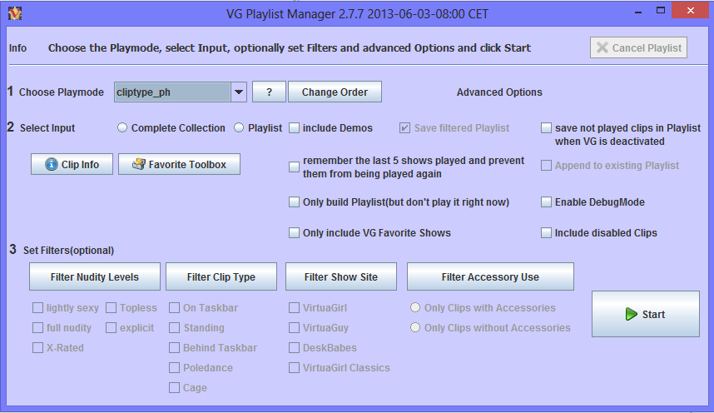Select the Playlist input radio button

[239, 128]
